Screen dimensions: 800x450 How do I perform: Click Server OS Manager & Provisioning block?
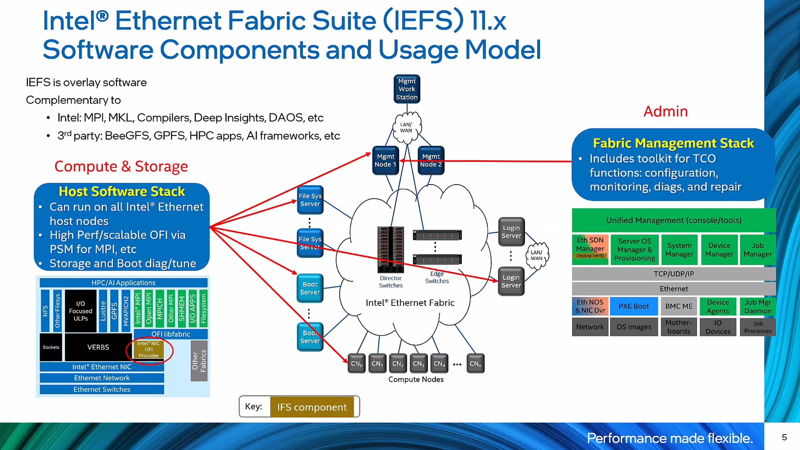[x=634, y=249]
